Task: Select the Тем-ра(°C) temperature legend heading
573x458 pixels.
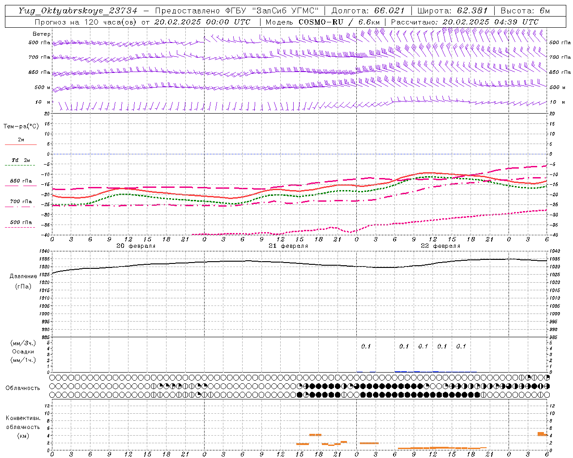Action: pyautogui.click(x=21, y=127)
